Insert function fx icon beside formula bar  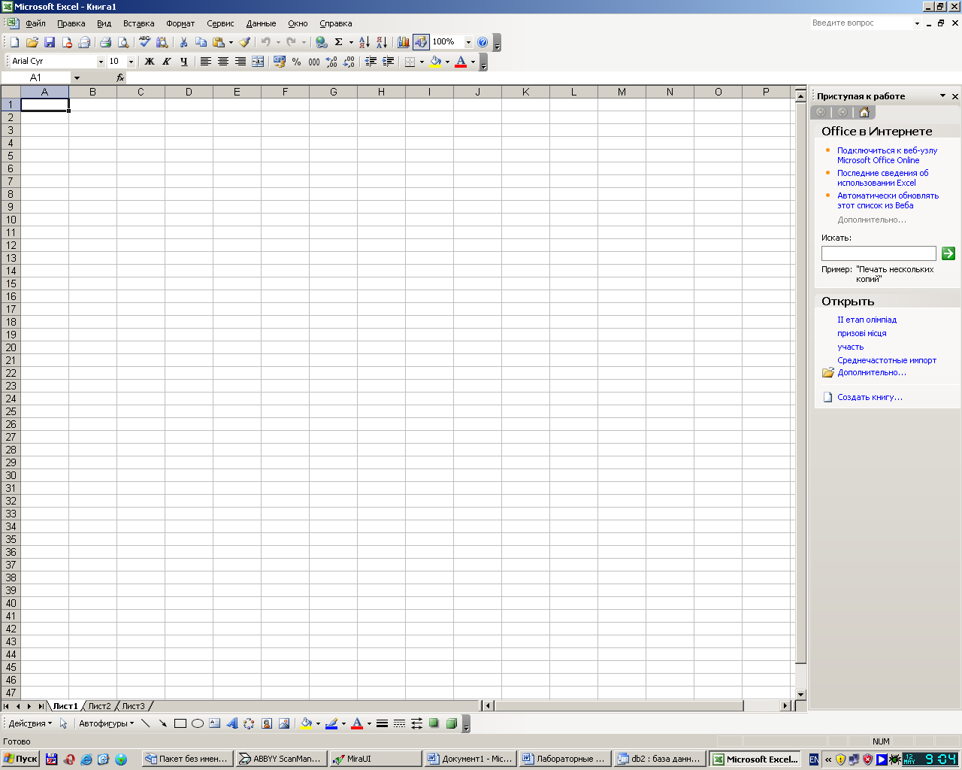tap(120, 77)
